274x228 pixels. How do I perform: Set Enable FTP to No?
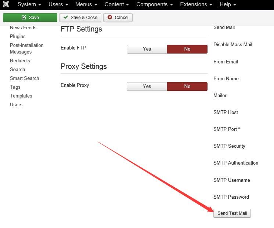point(187,49)
